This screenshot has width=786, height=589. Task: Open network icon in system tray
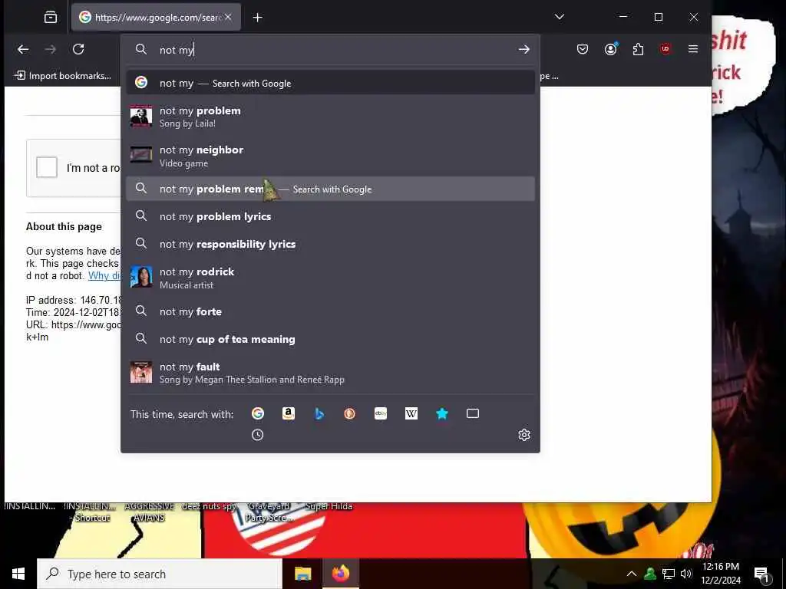pyautogui.click(x=669, y=574)
